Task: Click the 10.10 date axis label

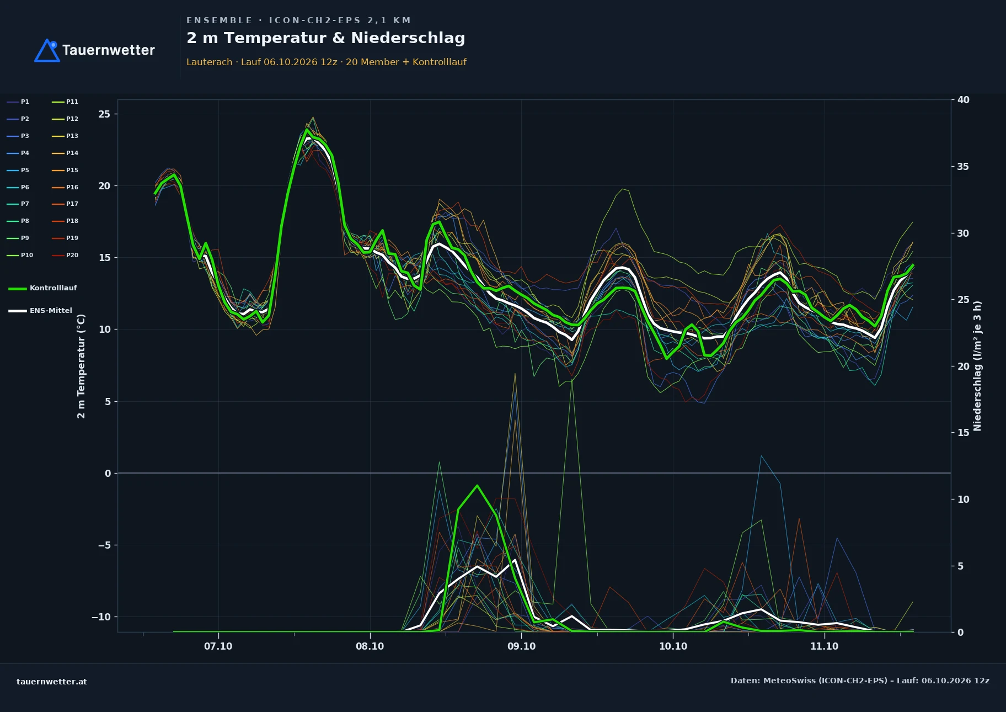Action: pyautogui.click(x=673, y=646)
